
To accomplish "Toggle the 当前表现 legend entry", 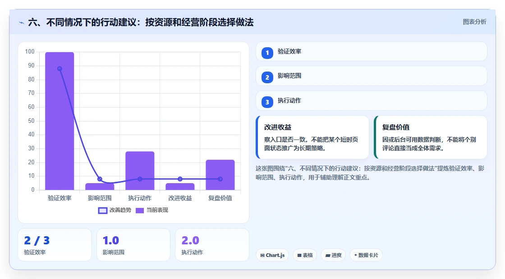I will point(151,210).
